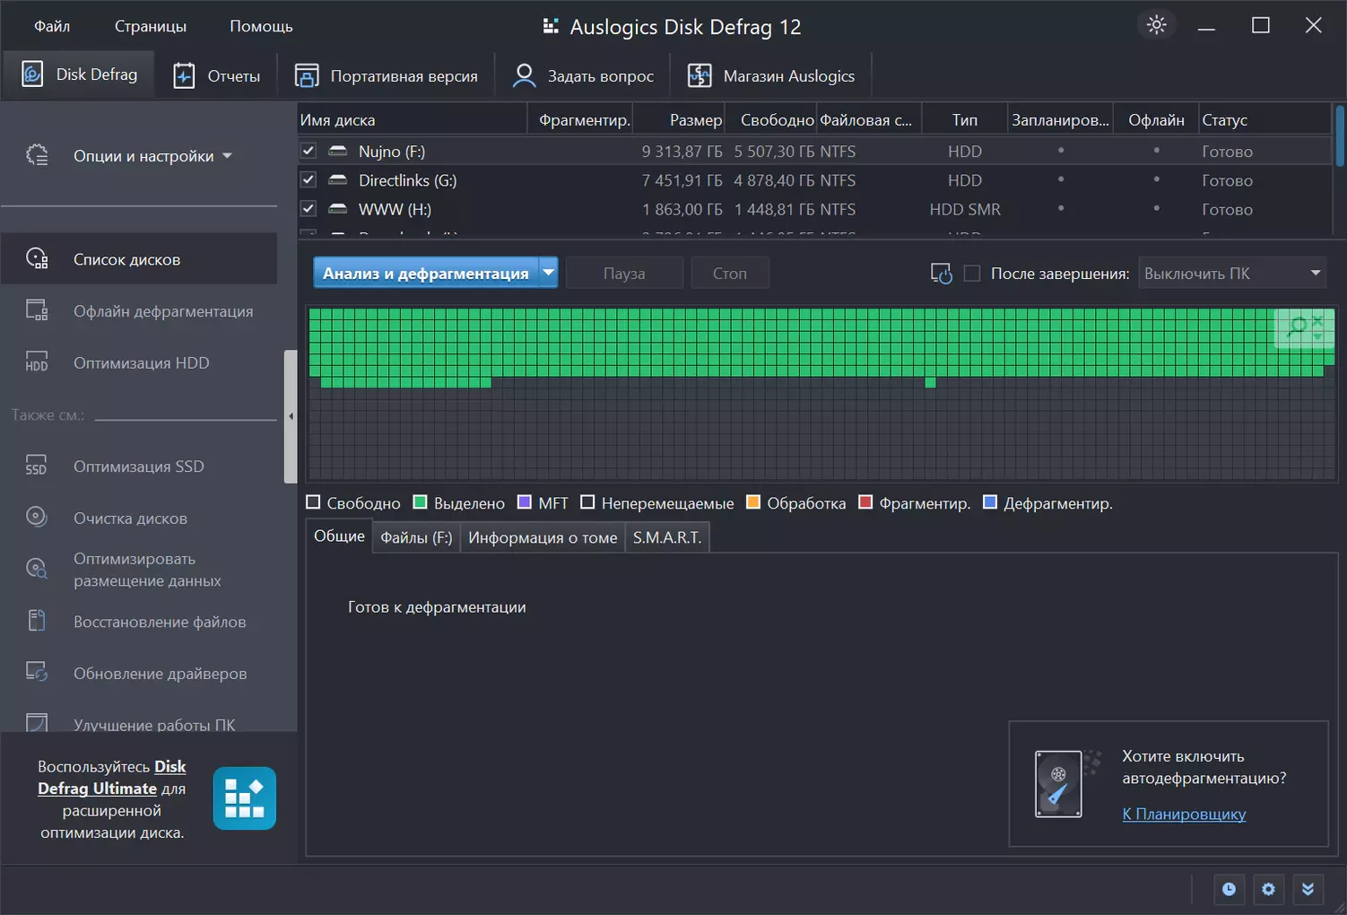
Task: Follow the К Планировщику link
Action: coord(1184,814)
